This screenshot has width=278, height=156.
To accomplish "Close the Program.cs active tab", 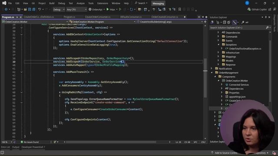I will point(21,17).
